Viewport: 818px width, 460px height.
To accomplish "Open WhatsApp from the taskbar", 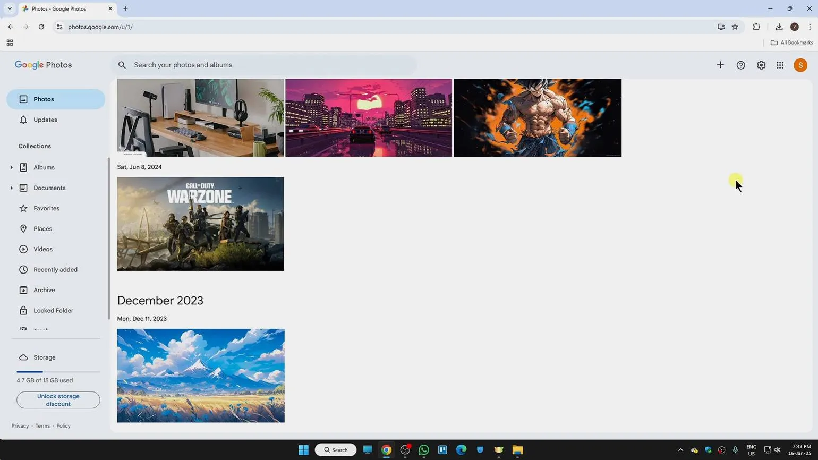I will pos(424,450).
